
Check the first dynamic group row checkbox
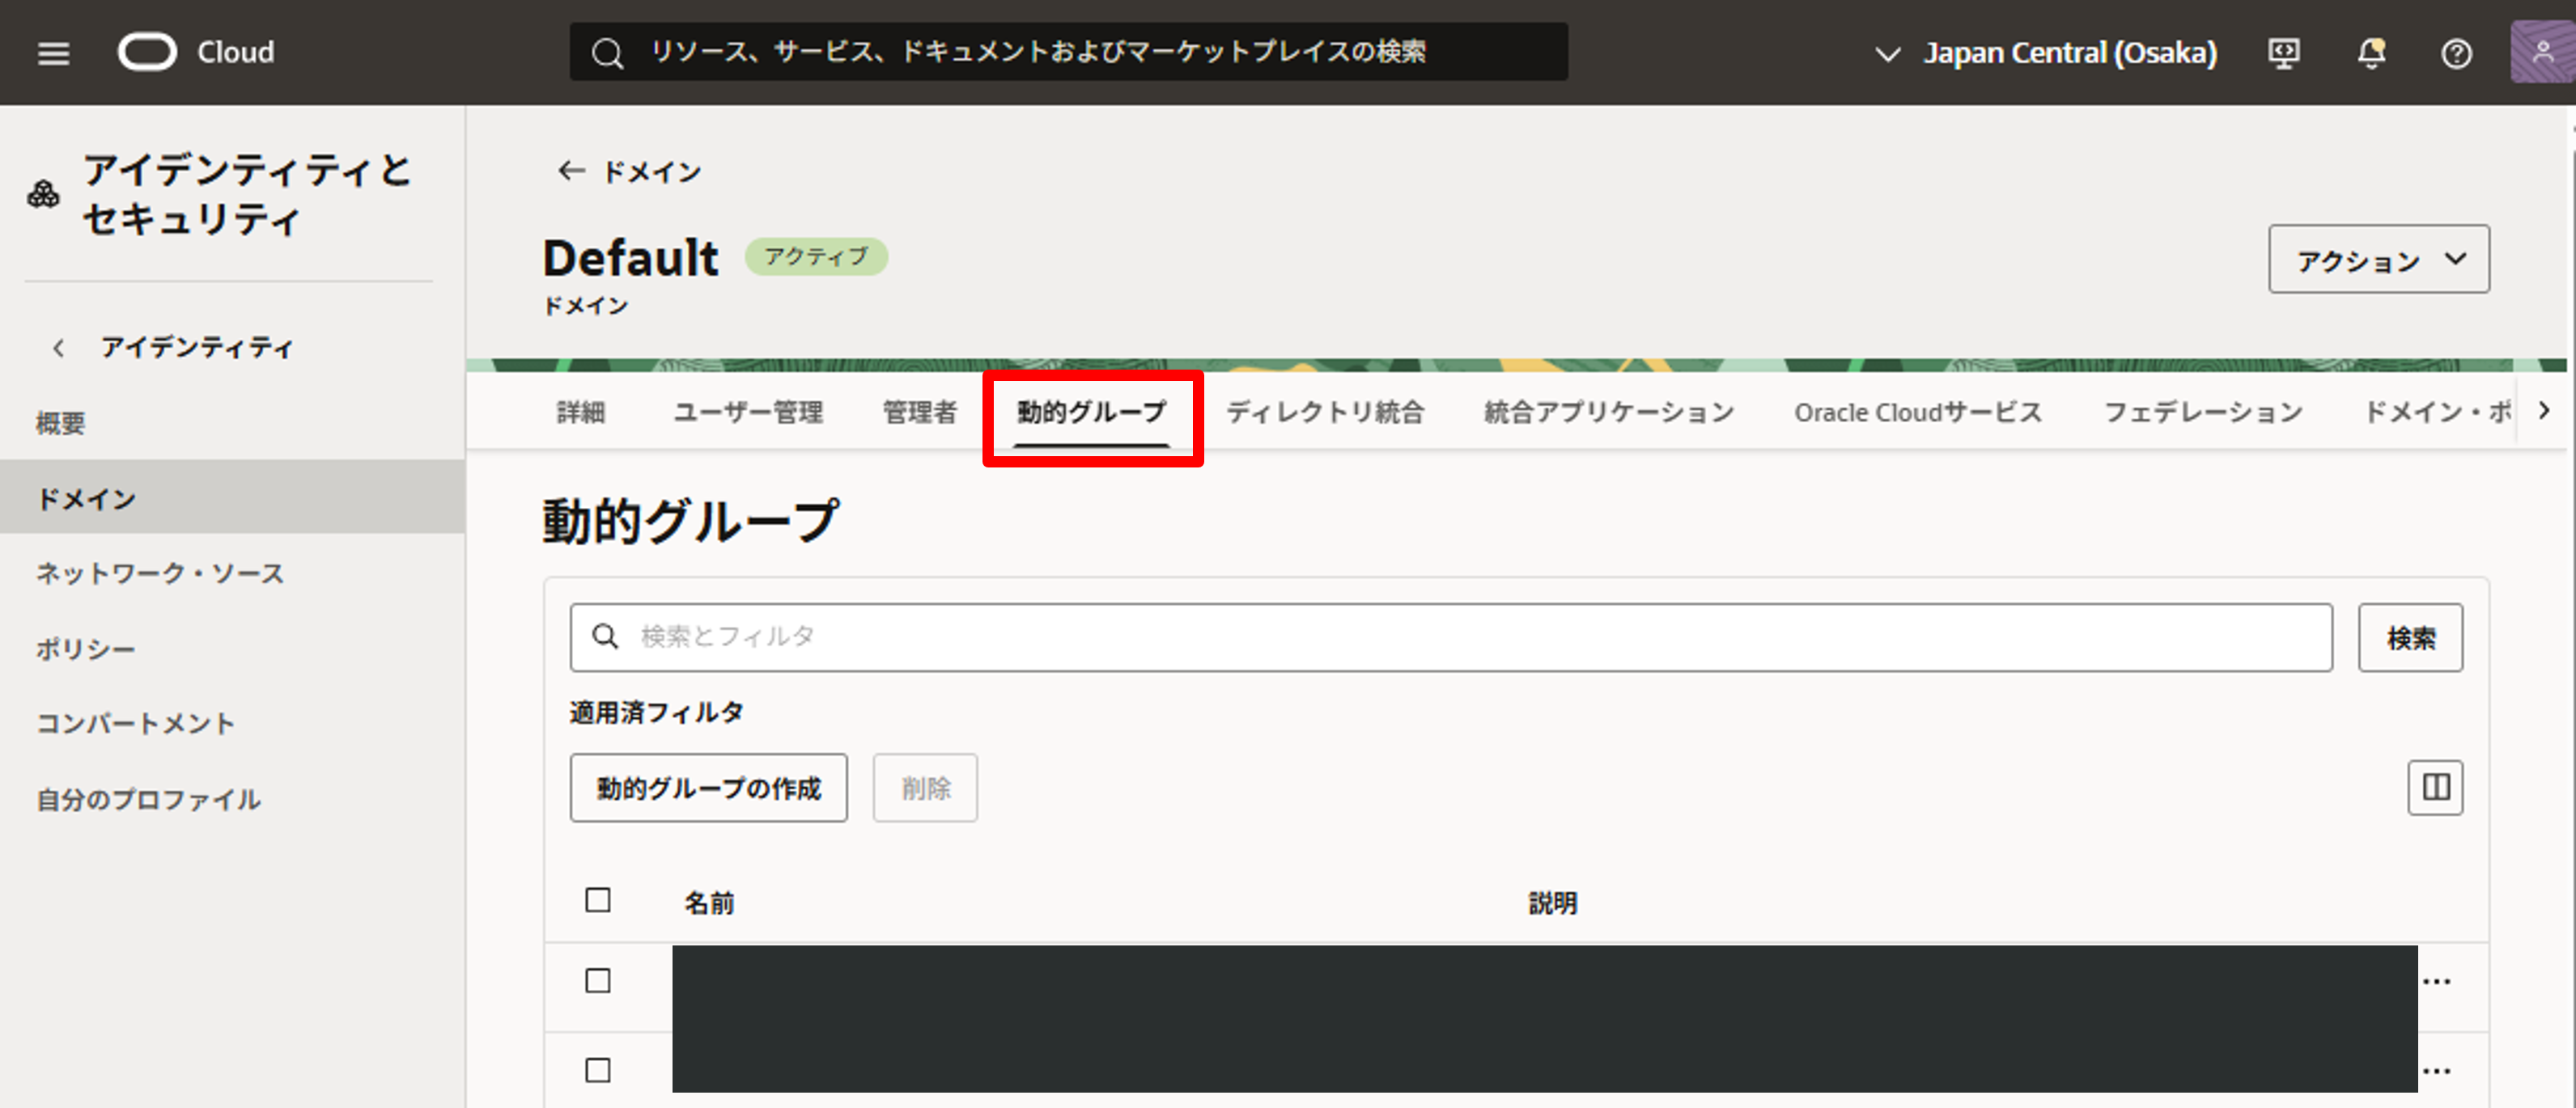click(x=598, y=981)
